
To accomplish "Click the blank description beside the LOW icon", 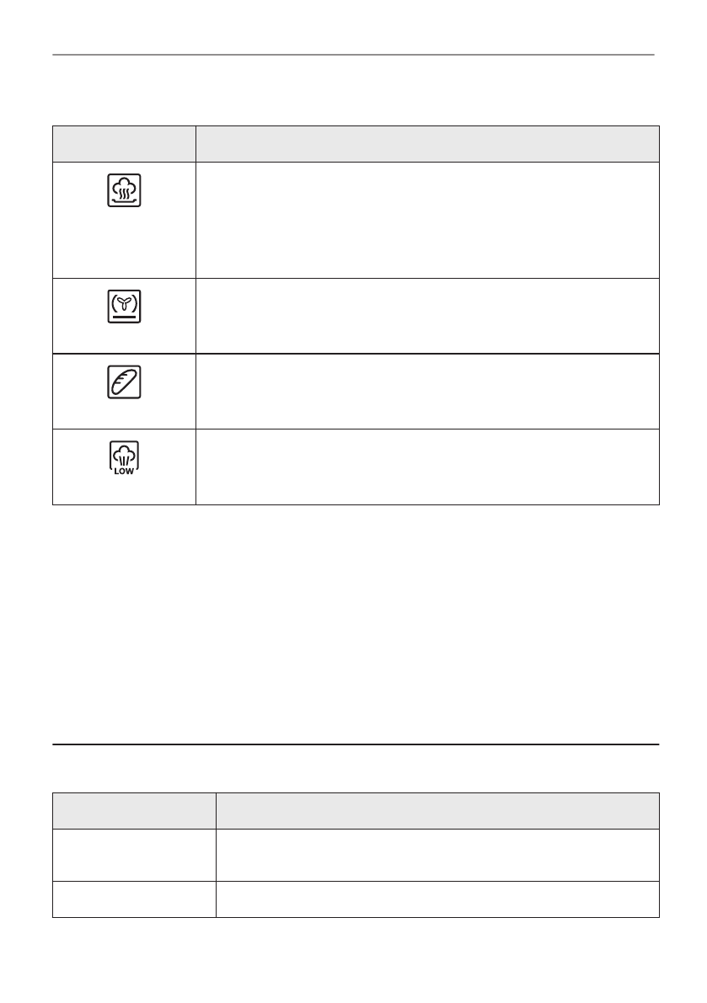I will (427, 467).
